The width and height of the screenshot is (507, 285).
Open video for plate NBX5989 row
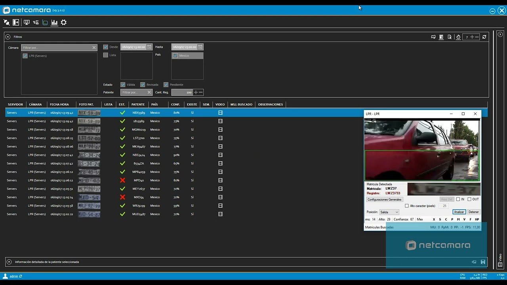[220, 113]
